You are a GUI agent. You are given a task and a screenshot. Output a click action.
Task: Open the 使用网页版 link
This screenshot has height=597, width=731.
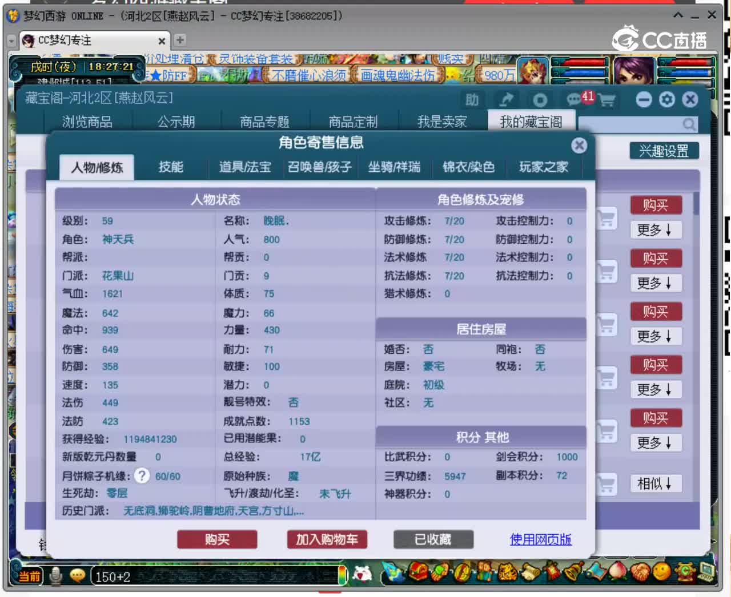point(540,539)
